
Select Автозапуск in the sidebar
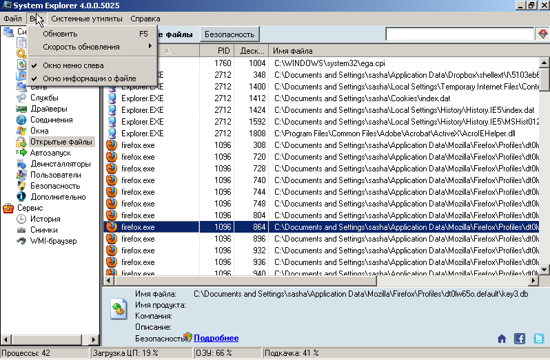click(50, 153)
